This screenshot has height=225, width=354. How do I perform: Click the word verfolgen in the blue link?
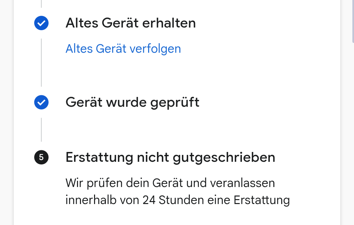[155, 49]
